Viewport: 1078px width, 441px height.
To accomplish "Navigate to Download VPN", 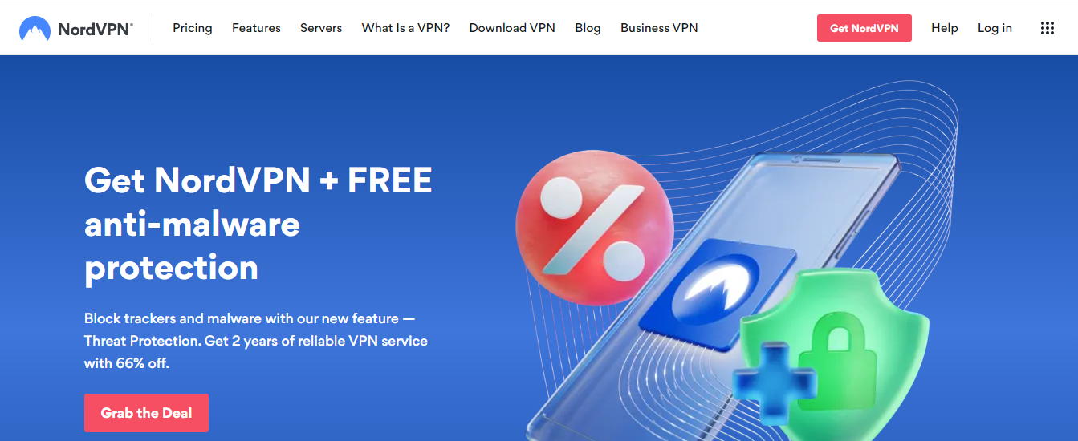I will tap(512, 28).
